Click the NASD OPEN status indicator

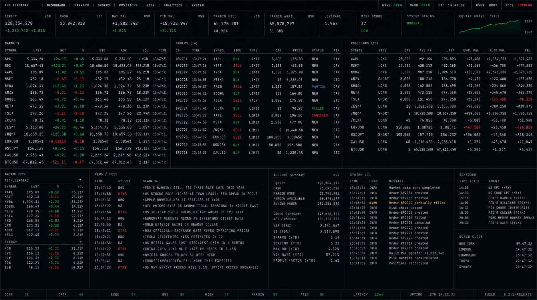tap(420, 5)
